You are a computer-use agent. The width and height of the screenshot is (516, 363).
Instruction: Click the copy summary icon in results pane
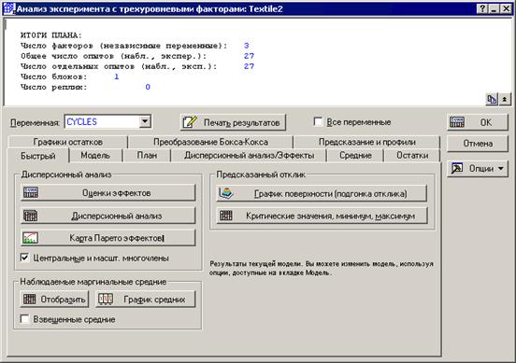(492, 99)
